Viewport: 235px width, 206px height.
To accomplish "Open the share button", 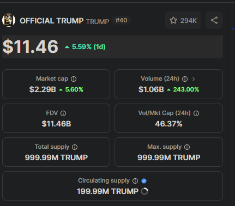I will coord(214,20).
